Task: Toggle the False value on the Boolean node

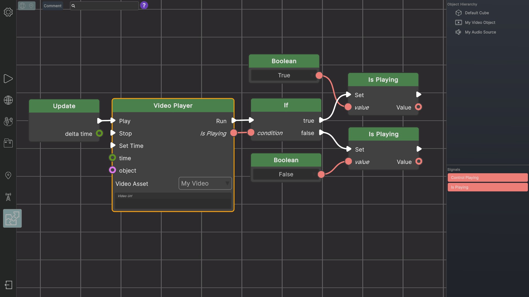Action: pyautogui.click(x=286, y=174)
